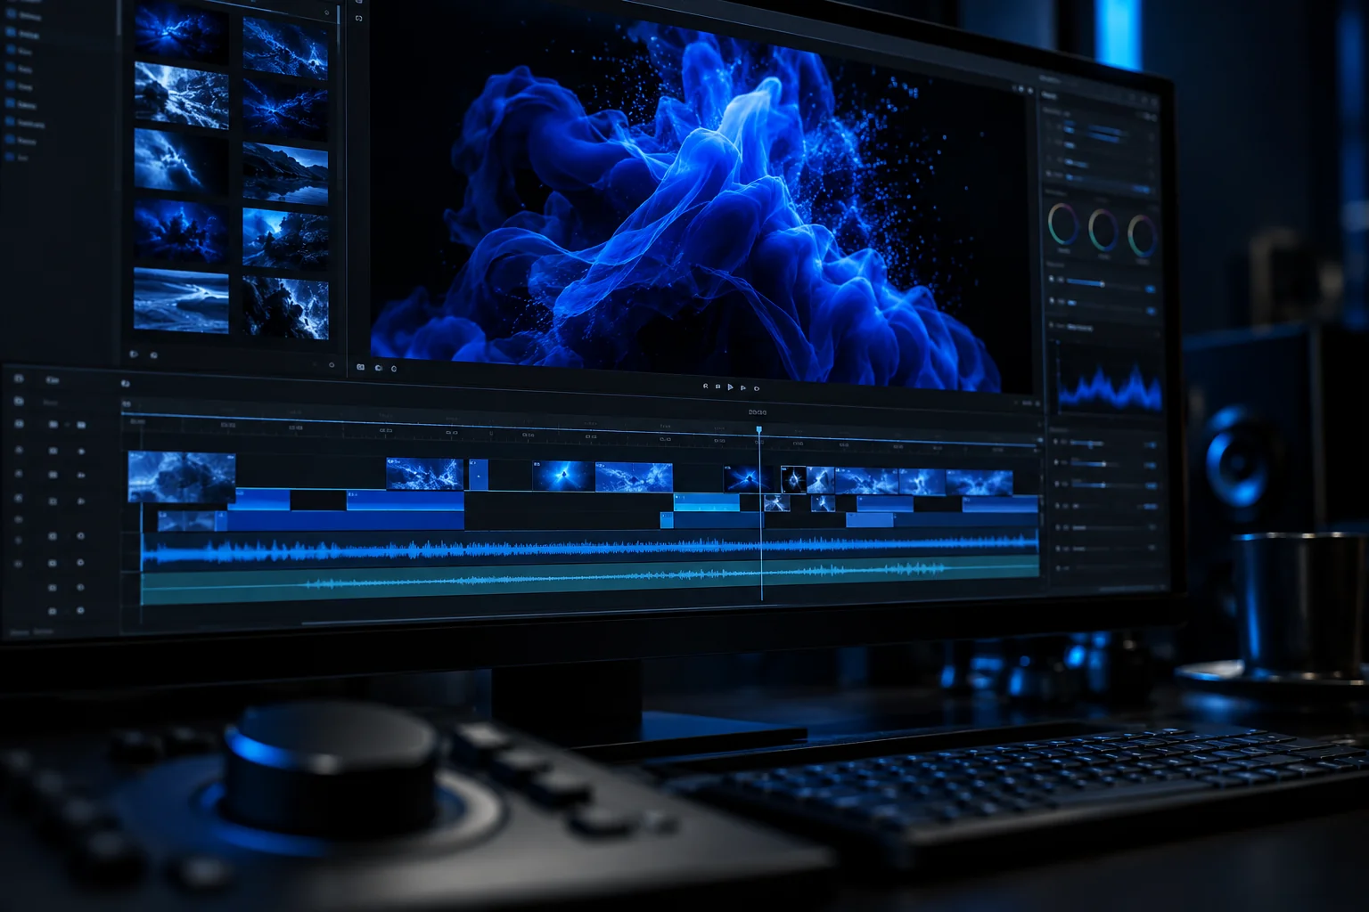Select the bright blue audio waveform track
This screenshot has width=1369, height=912.
(590, 549)
